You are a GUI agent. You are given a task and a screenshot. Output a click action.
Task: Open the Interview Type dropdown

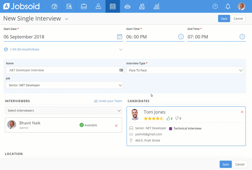[x=185, y=70]
